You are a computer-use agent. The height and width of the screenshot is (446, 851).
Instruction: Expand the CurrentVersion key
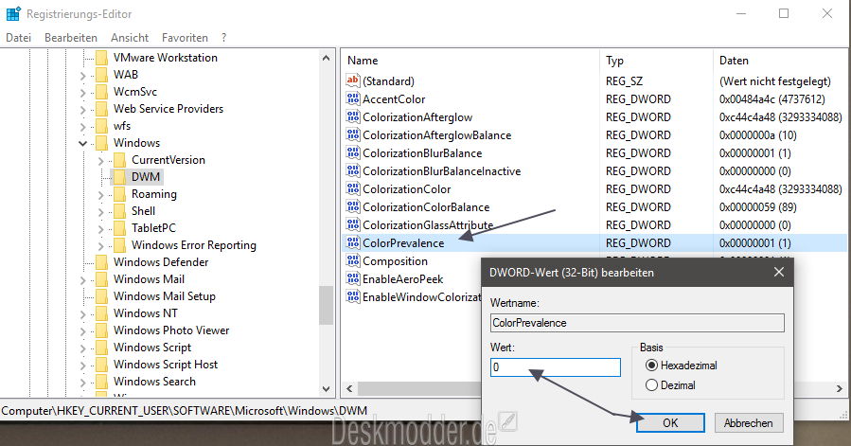101,160
